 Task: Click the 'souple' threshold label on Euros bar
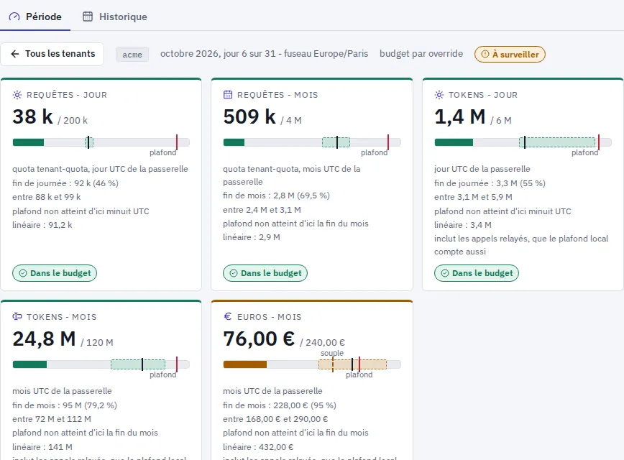tap(332, 353)
